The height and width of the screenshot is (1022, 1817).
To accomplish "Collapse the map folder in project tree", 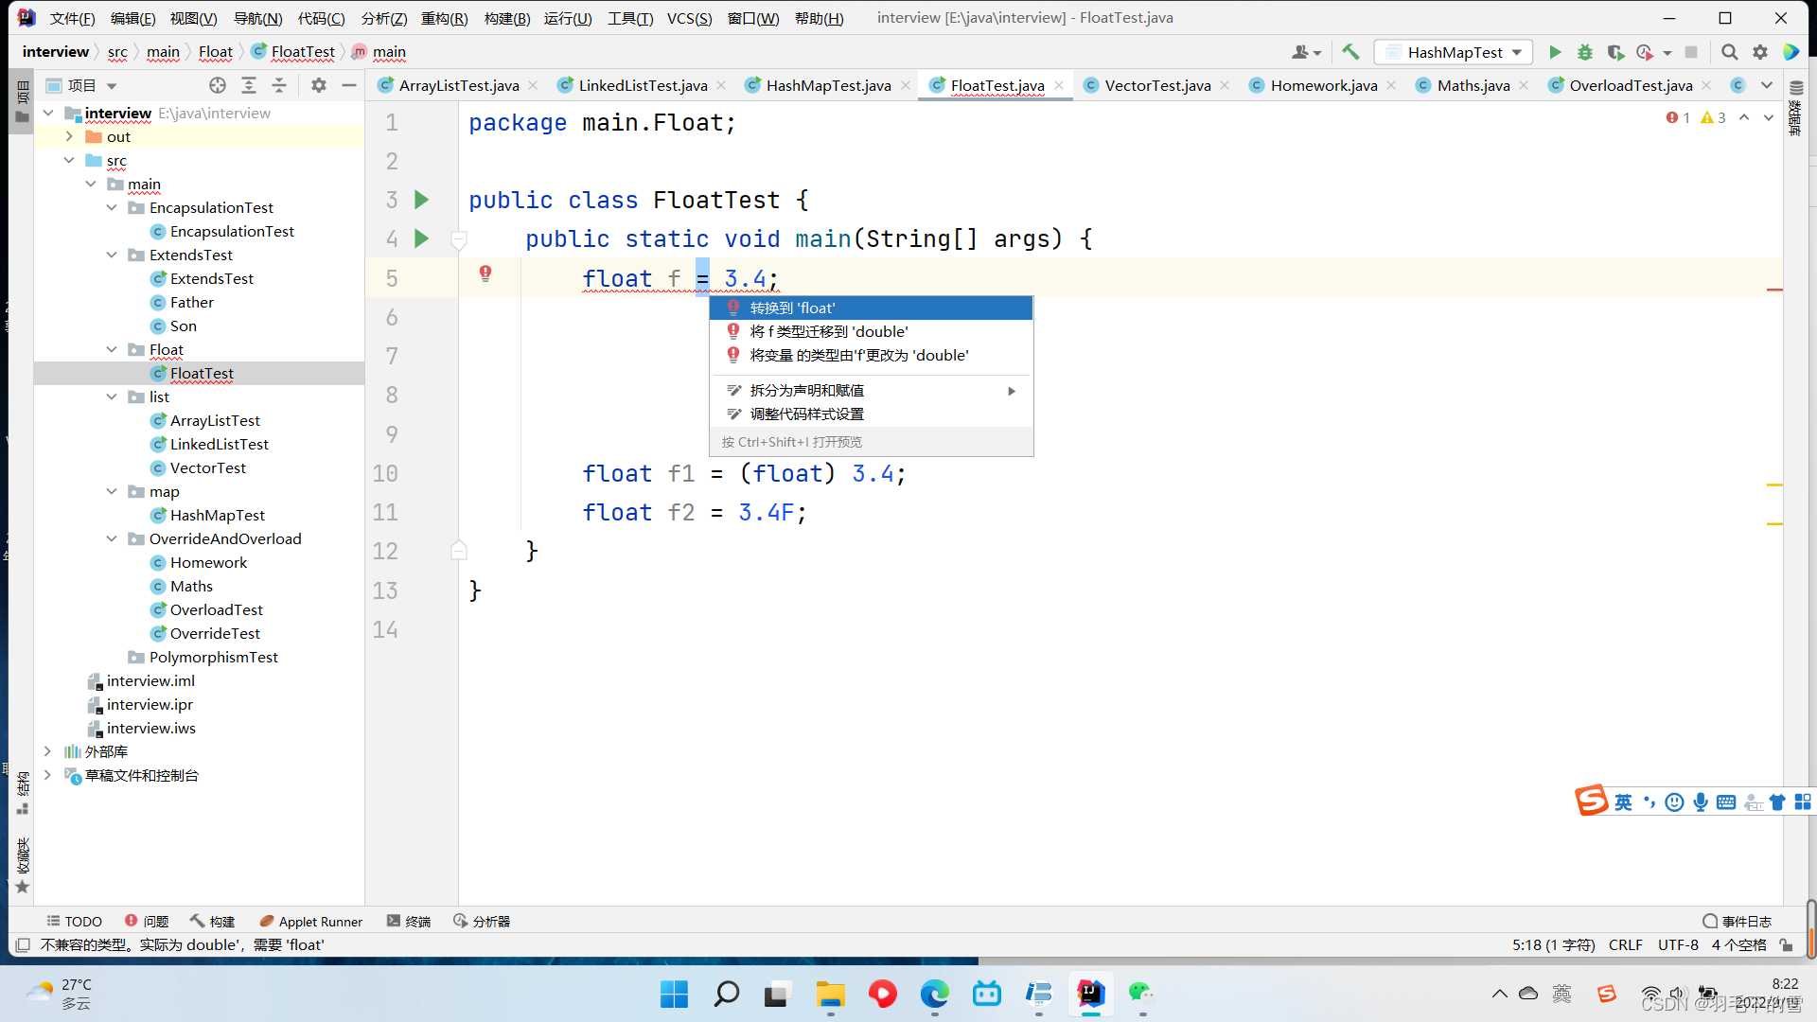I will (x=112, y=491).
